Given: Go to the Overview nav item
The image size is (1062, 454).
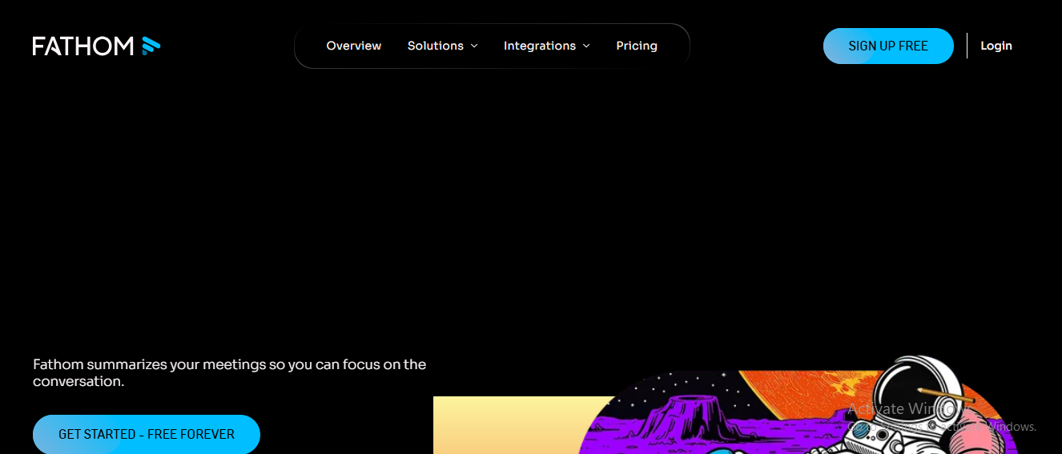Looking at the screenshot, I should coord(353,46).
